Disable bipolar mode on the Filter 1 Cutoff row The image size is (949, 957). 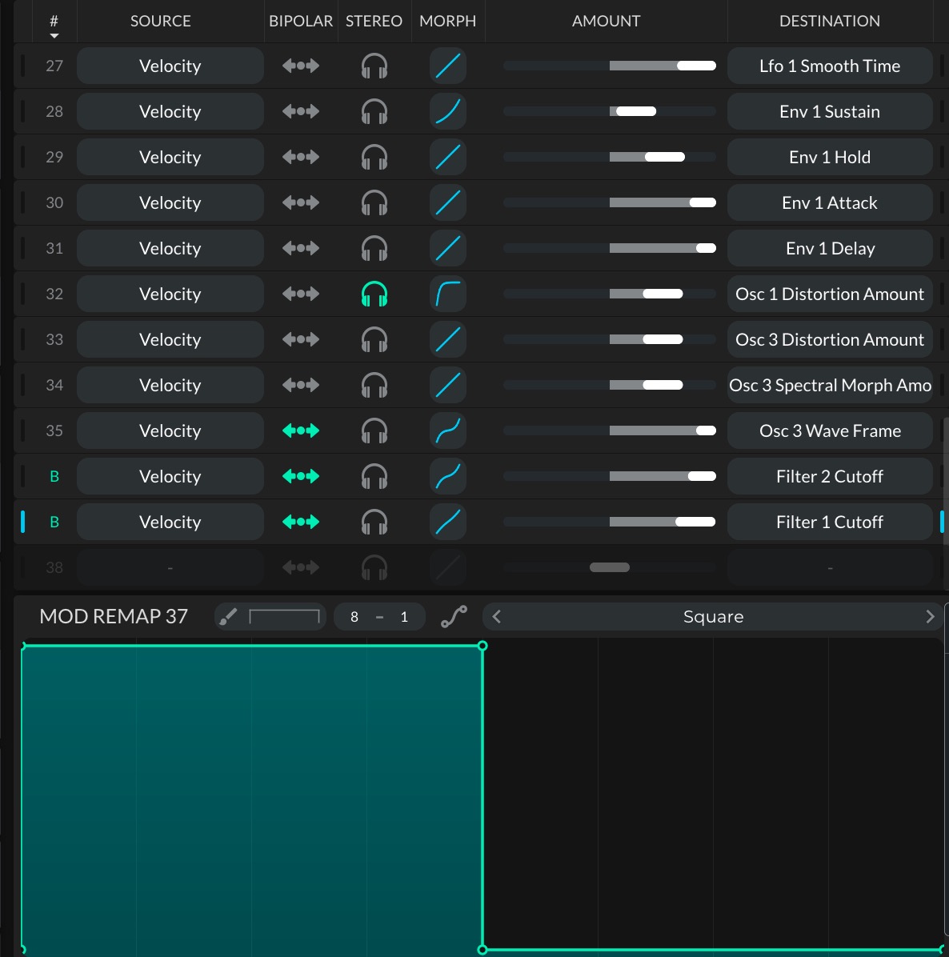tap(300, 522)
